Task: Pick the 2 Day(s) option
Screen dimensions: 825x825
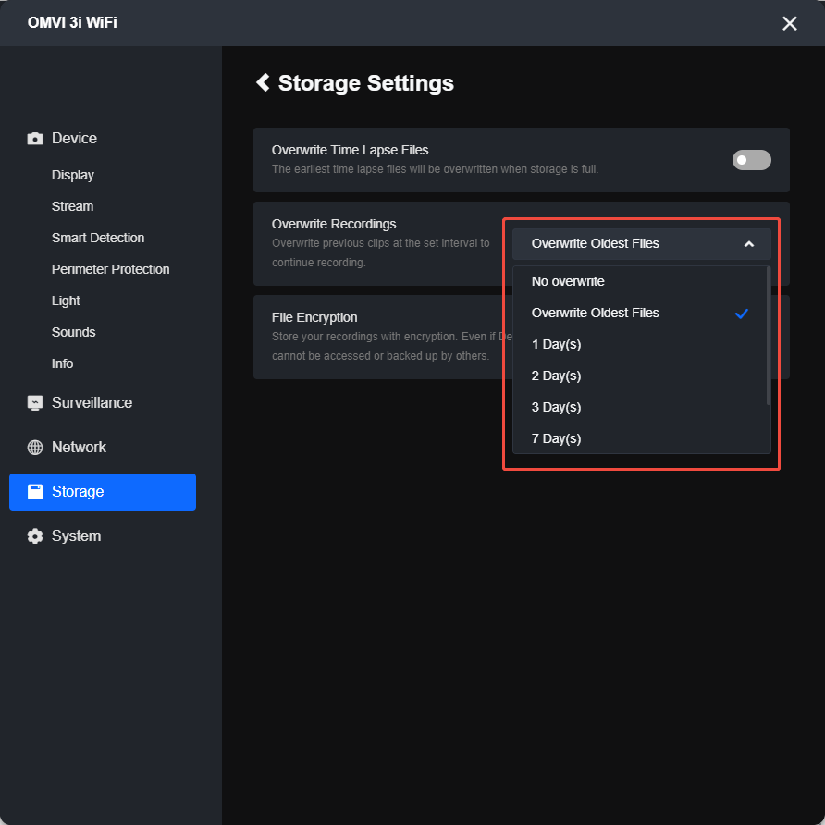Action: click(640, 376)
